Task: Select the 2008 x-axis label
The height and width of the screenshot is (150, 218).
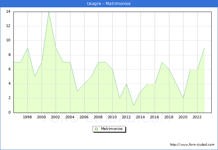Action: (x=98, y=117)
